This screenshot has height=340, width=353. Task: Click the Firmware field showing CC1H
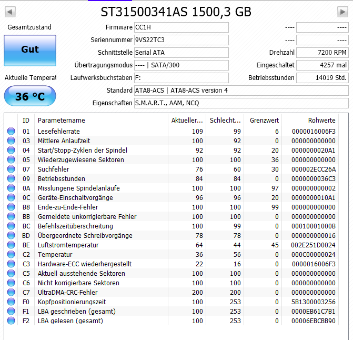tap(181, 27)
